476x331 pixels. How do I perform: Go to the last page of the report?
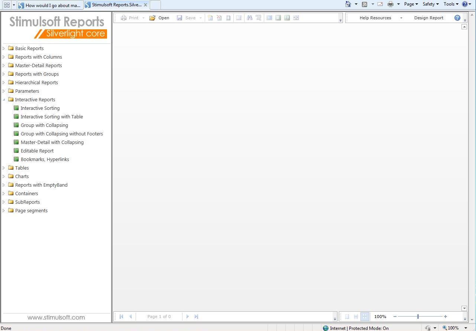196,317
